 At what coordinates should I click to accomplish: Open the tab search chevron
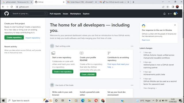(163, 2)
